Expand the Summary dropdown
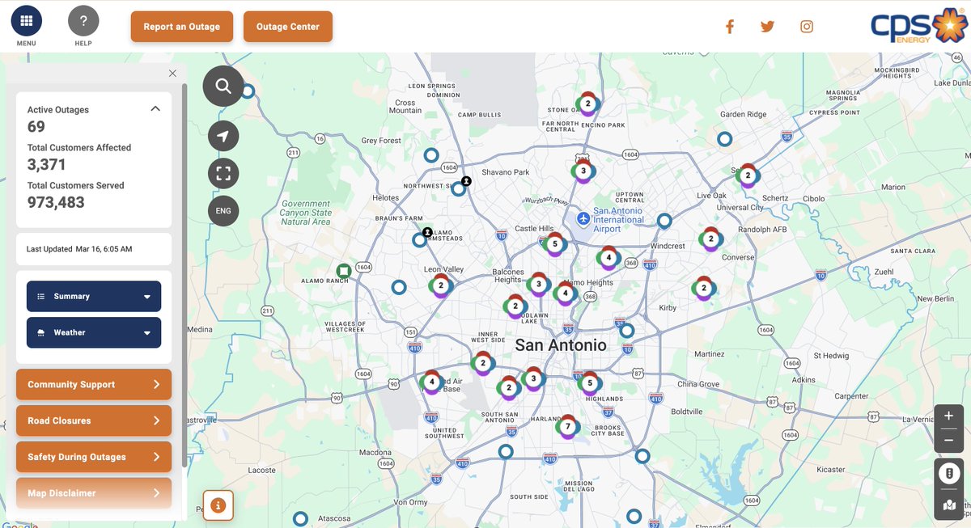Screen dimensions: 971x528 [x=94, y=296]
